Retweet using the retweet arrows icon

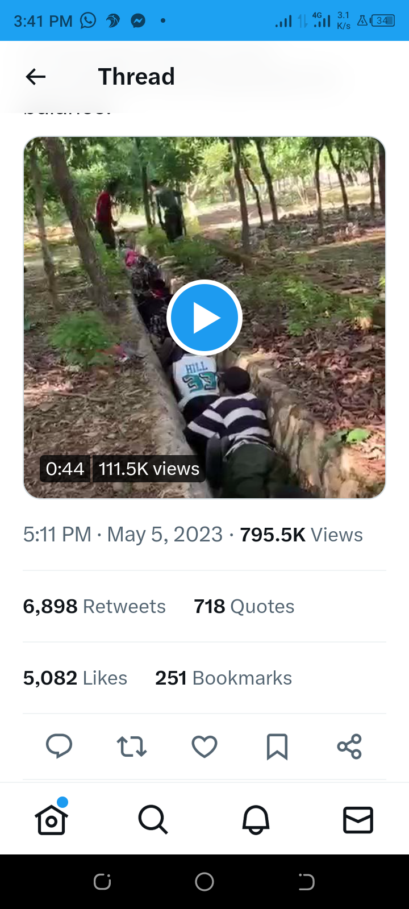pyautogui.click(x=132, y=747)
